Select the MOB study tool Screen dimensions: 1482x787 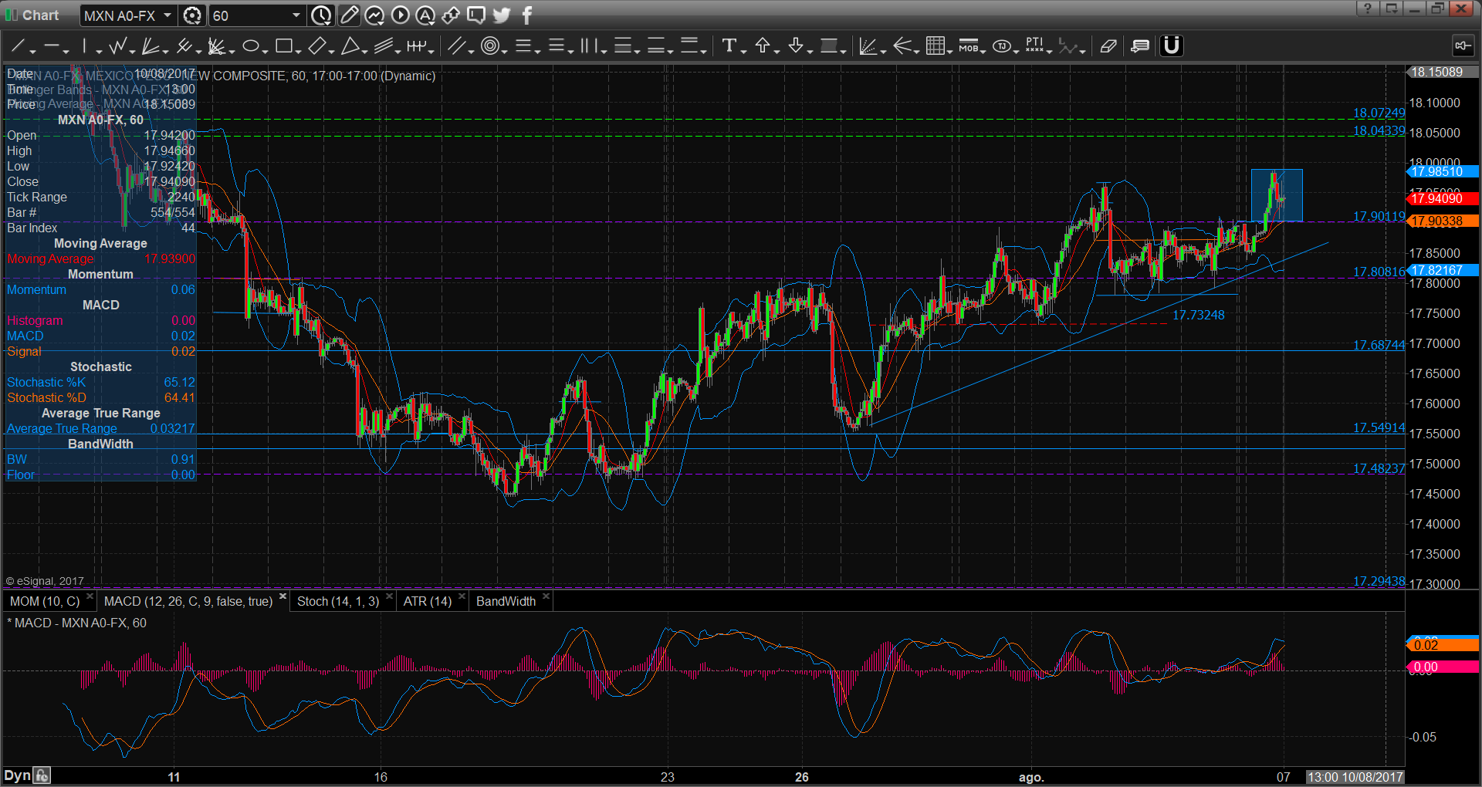[968, 46]
